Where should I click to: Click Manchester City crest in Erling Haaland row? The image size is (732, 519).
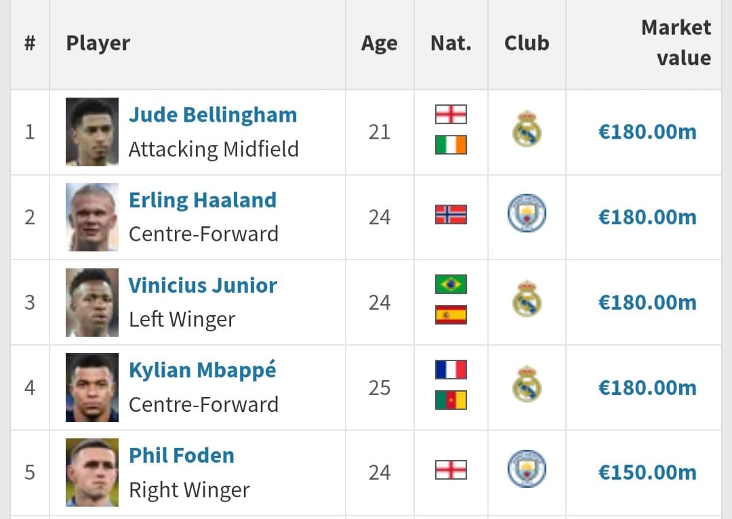coord(527,213)
